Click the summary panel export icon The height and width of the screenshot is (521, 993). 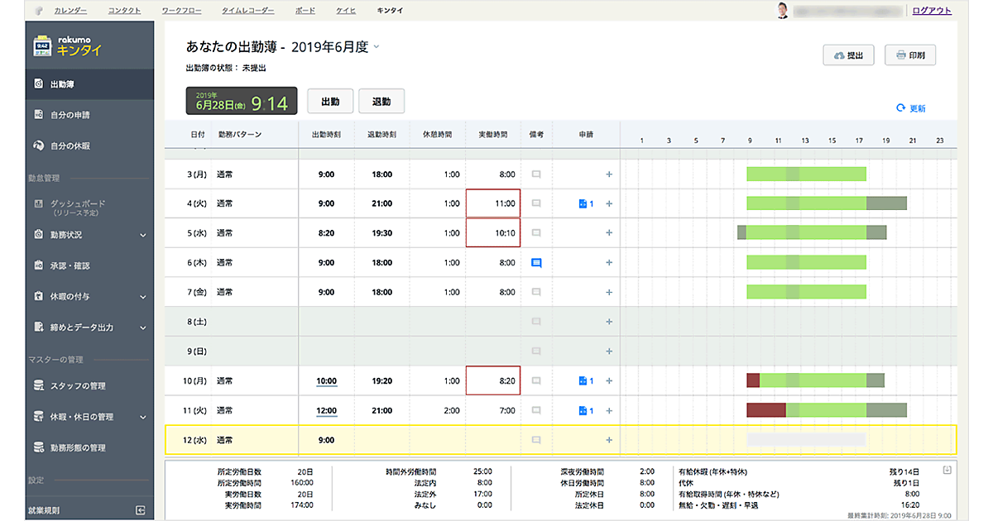947,471
